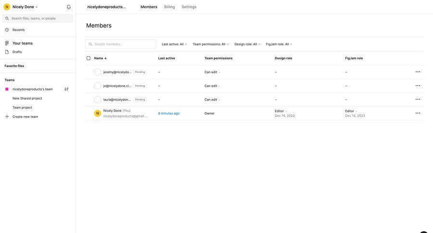Screen dimensions: 433x233
Task: Sort by the Design role column header
Action: point(283,58)
